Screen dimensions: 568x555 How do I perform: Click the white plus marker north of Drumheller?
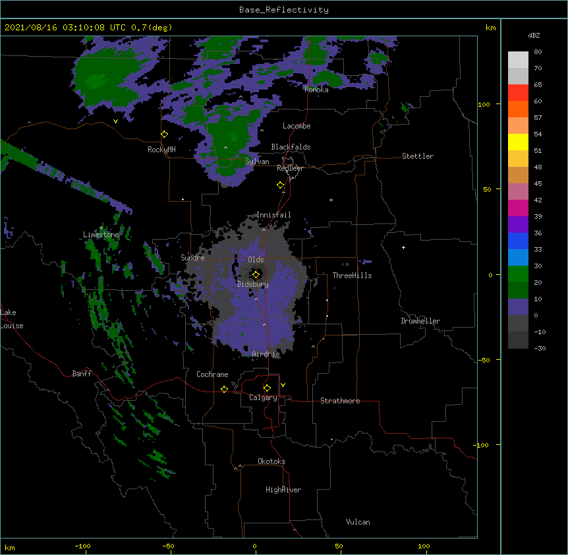coord(403,247)
